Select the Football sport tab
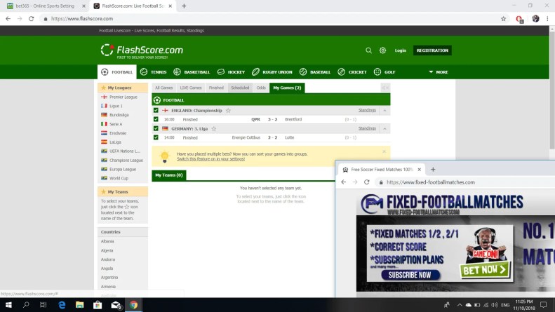Screen dimensions: 555x312 pos(117,72)
